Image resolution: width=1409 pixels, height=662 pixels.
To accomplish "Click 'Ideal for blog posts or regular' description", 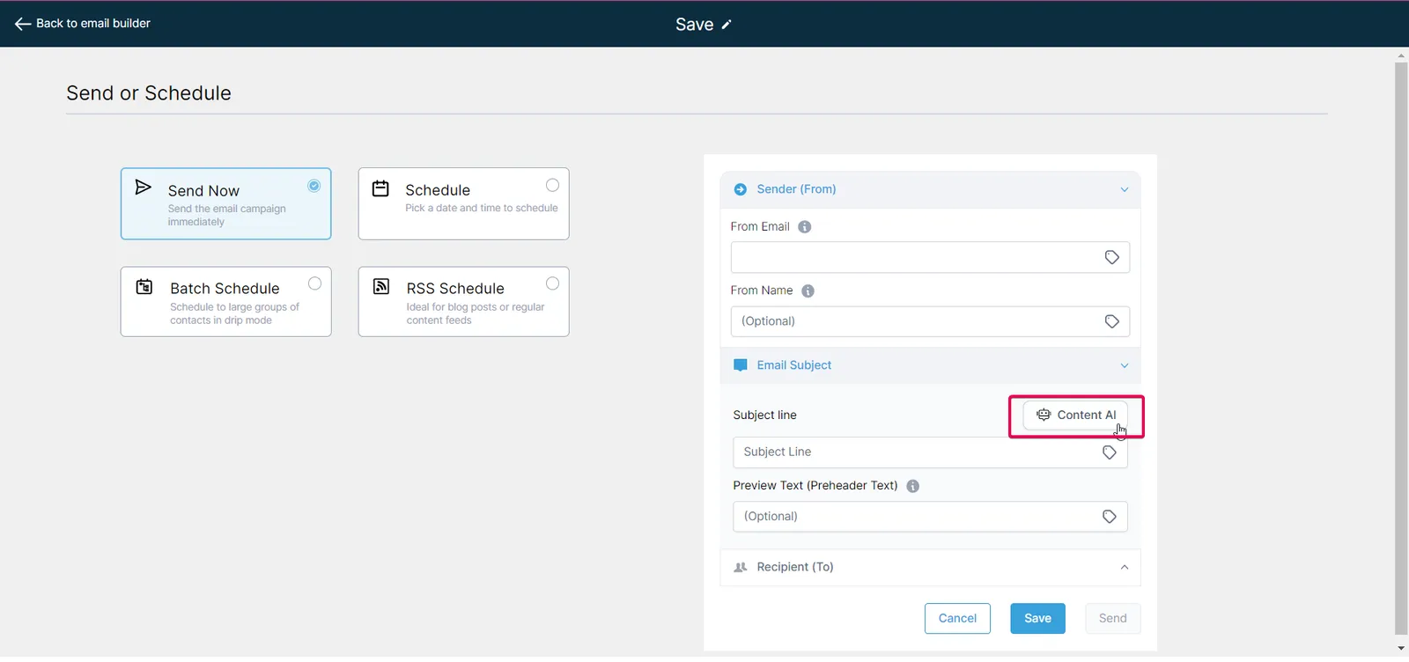I will click(x=476, y=307).
